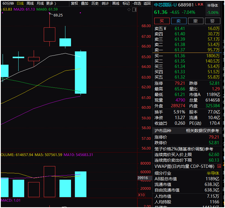
Task: Expand the 更多 periods dropdown
Action: click(x=51, y=3)
